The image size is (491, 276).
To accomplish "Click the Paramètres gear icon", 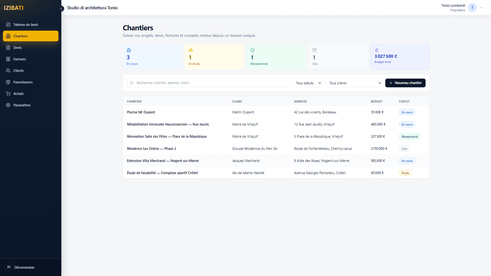I will [8, 105].
